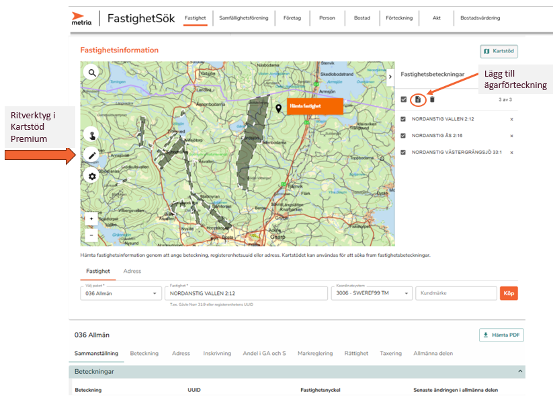Open the Förteckning navigation tab
Screen dimensions: 553x398
399,18
